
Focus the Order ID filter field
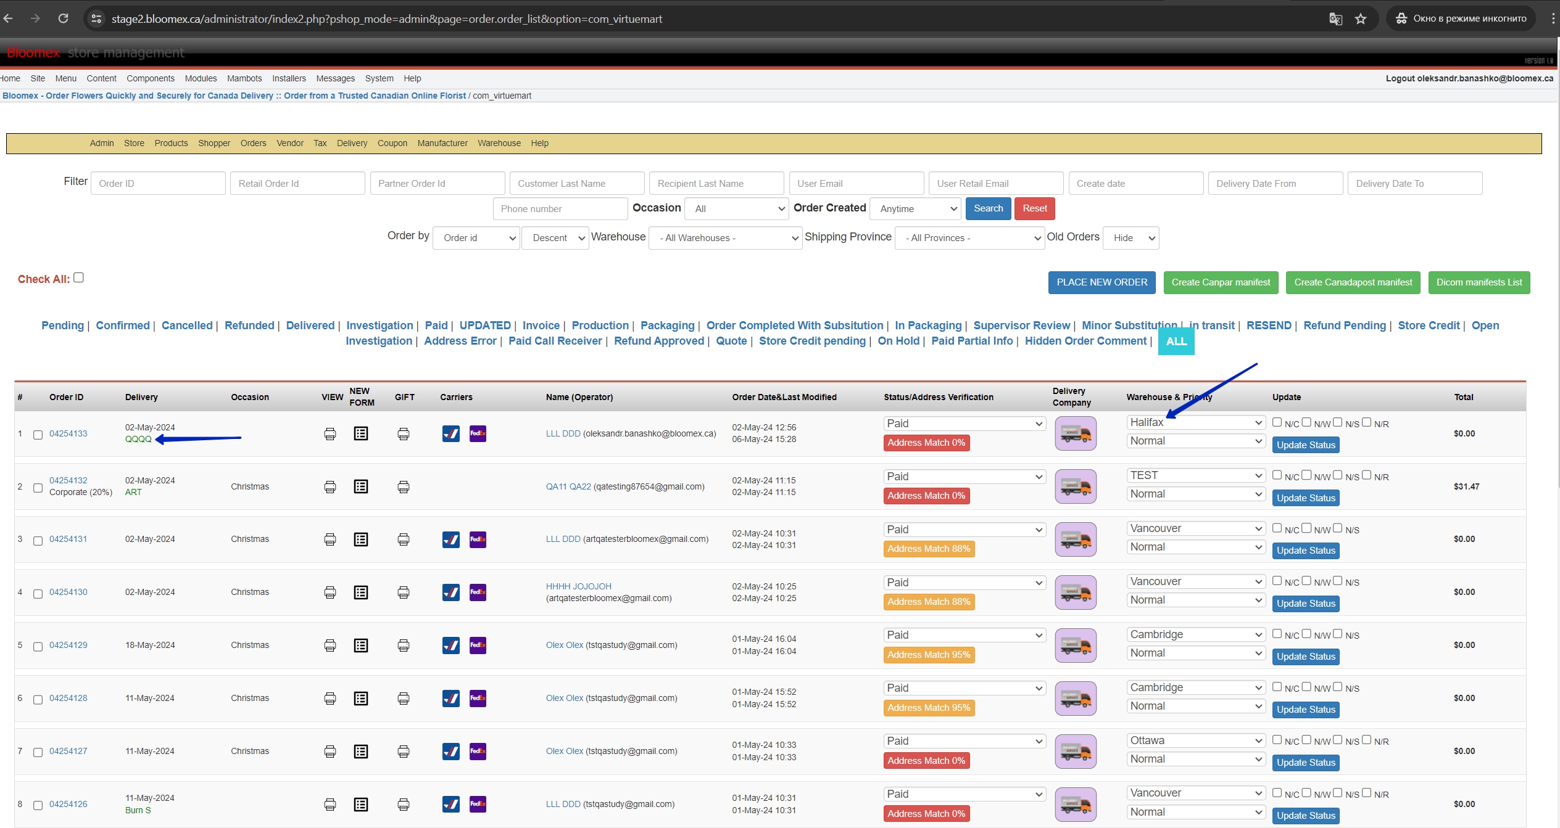158,184
